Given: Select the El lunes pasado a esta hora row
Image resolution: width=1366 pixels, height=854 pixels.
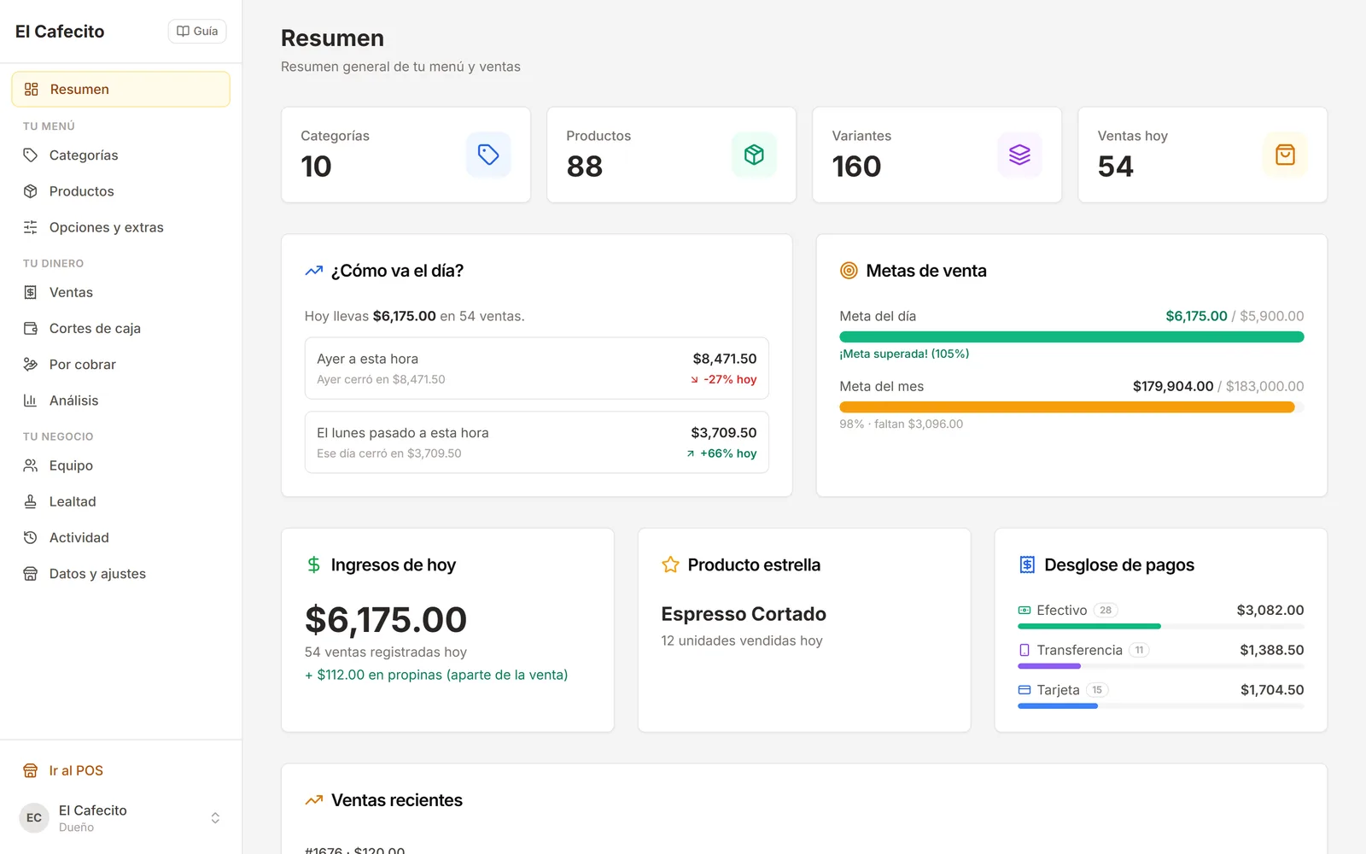Looking at the screenshot, I should [536, 442].
